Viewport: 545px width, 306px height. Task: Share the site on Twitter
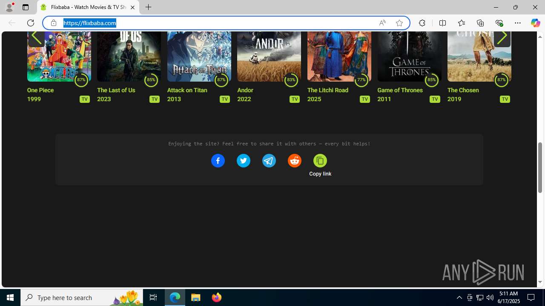point(244,161)
